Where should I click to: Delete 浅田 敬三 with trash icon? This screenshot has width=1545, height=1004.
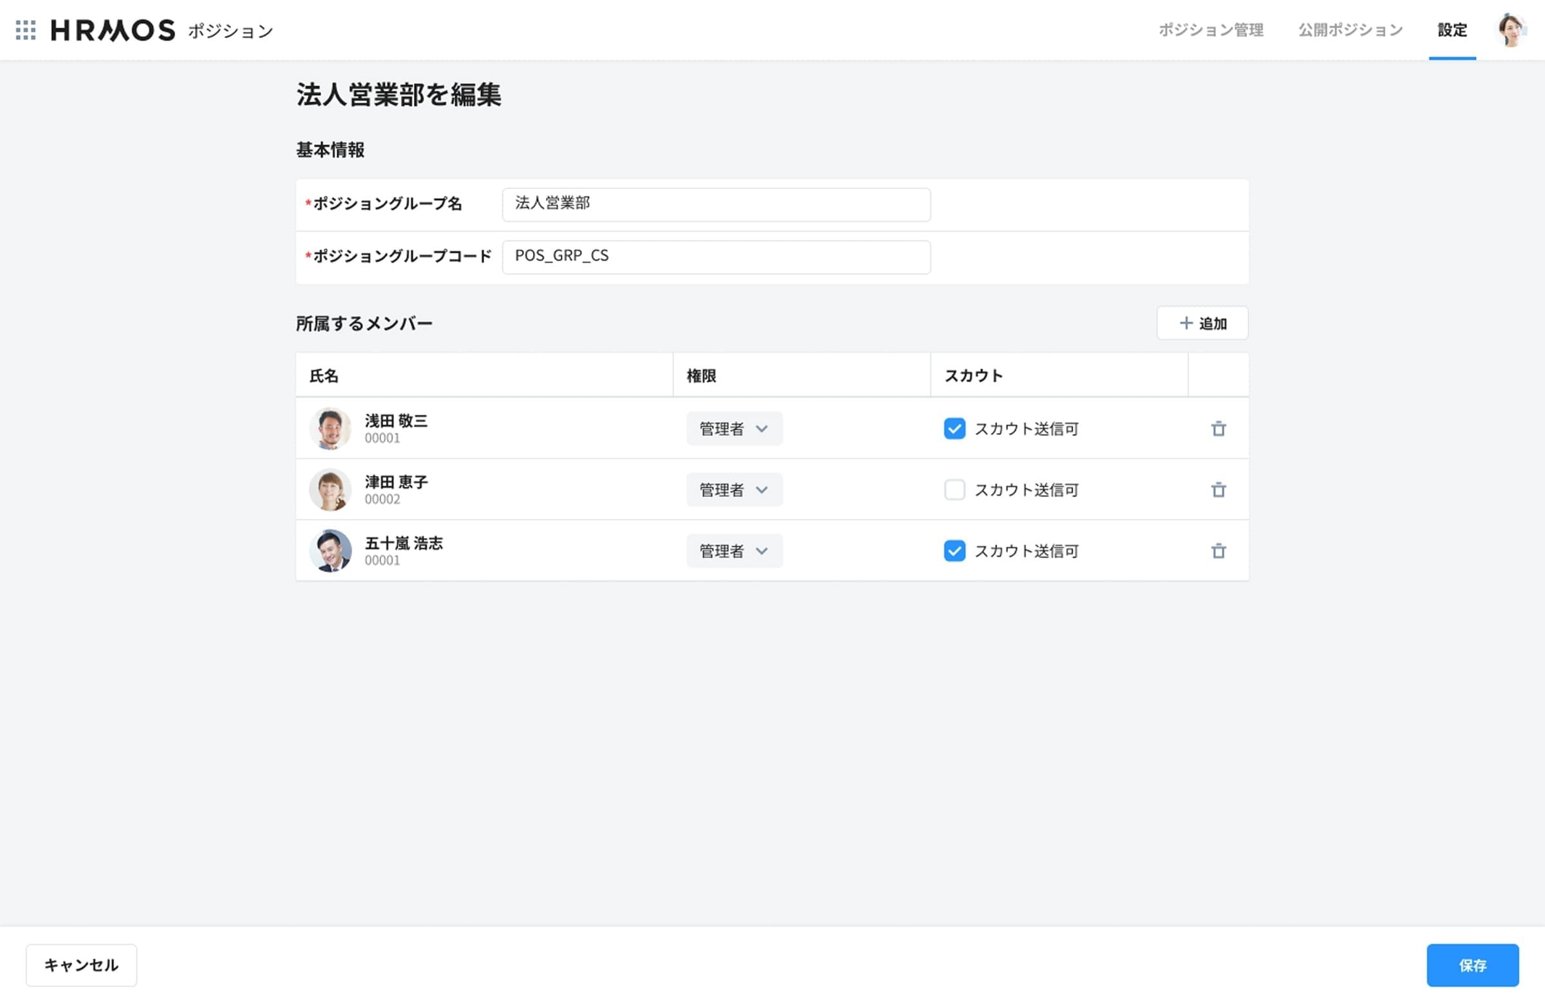click(1218, 429)
